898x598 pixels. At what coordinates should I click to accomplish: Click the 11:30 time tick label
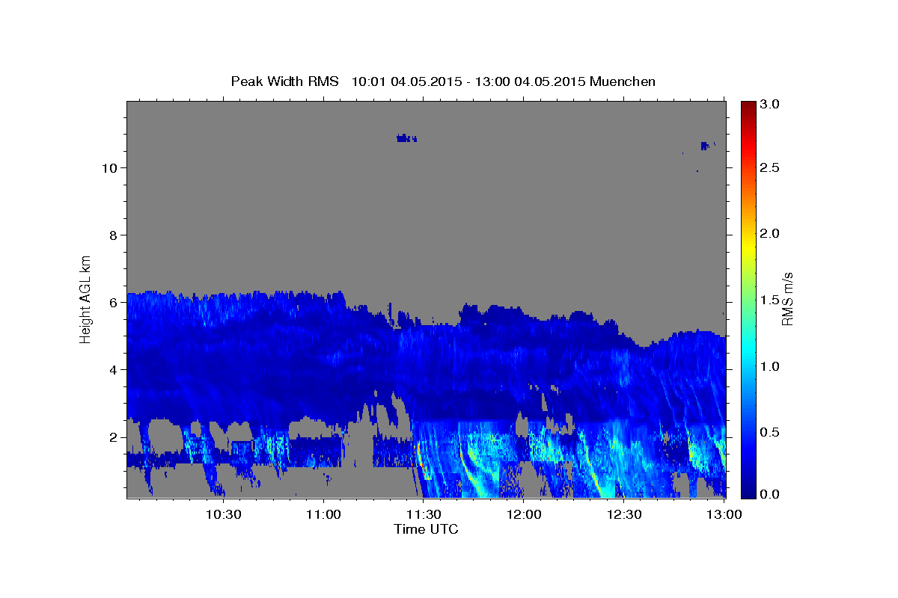(424, 515)
